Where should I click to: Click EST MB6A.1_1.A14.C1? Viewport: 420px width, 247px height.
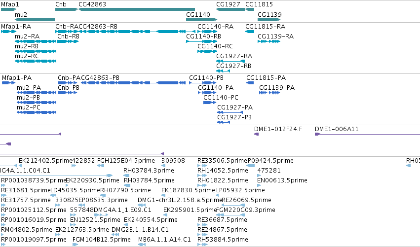point(142,245)
